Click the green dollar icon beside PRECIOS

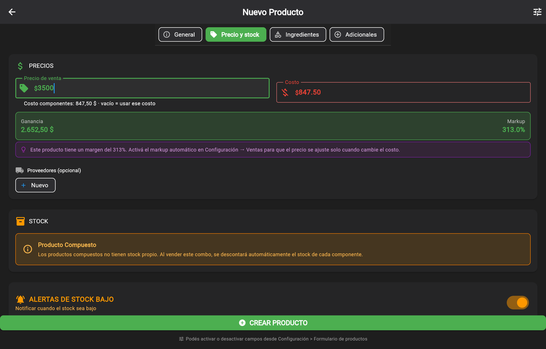click(x=20, y=66)
